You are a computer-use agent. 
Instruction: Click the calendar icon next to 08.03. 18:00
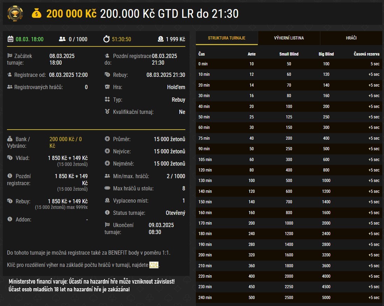point(10,39)
